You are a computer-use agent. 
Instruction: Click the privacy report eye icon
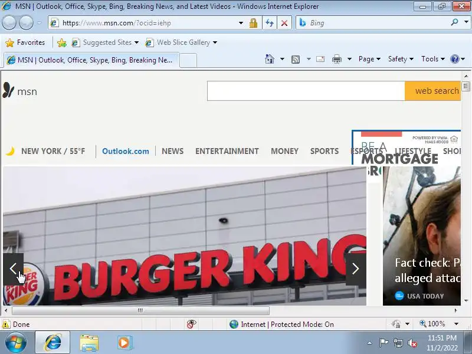[x=191, y=324]
